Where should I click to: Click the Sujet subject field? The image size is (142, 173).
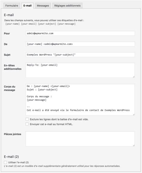[80, 55]
